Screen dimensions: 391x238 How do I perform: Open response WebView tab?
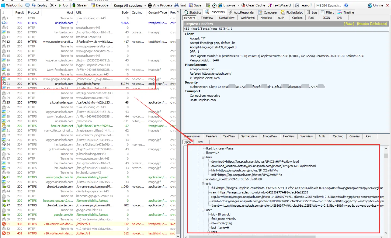[x=306, y=136]
